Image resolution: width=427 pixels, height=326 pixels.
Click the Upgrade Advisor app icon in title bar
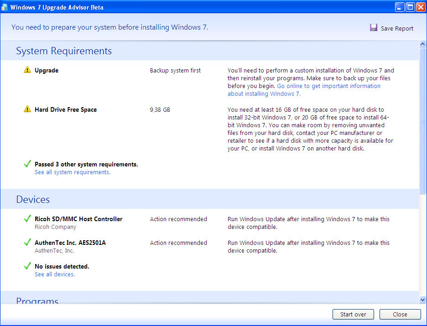tap(5, 7)
